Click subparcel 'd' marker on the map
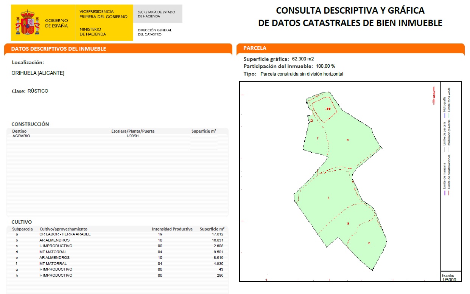The image size is (470, 294). click(347, 224)
